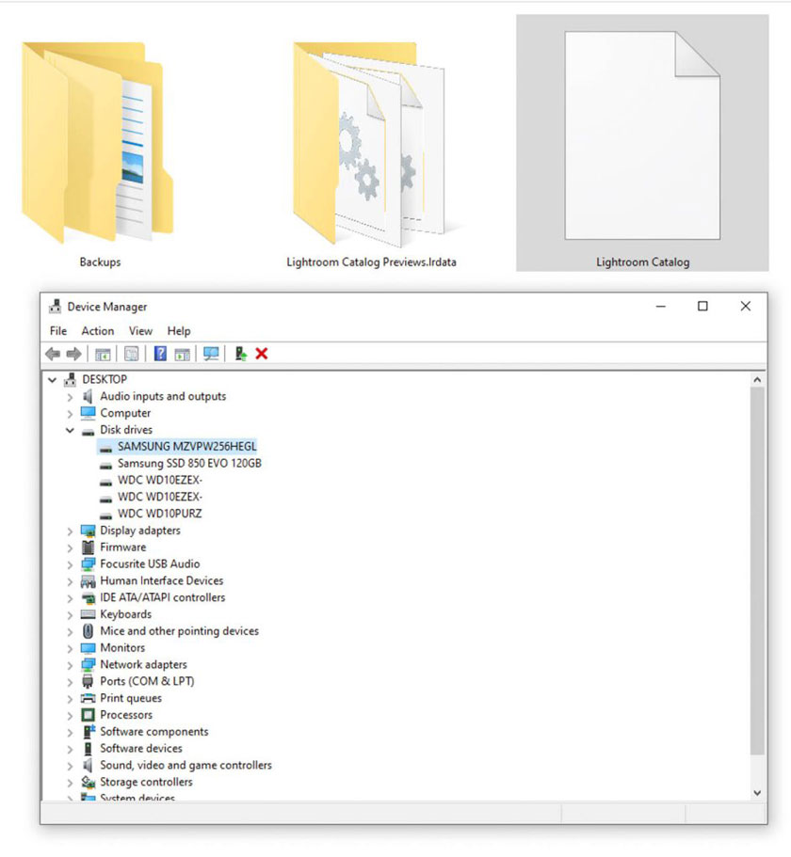Open the Properties toolbar icon
The image size is (791, 857).
point(131,354)
